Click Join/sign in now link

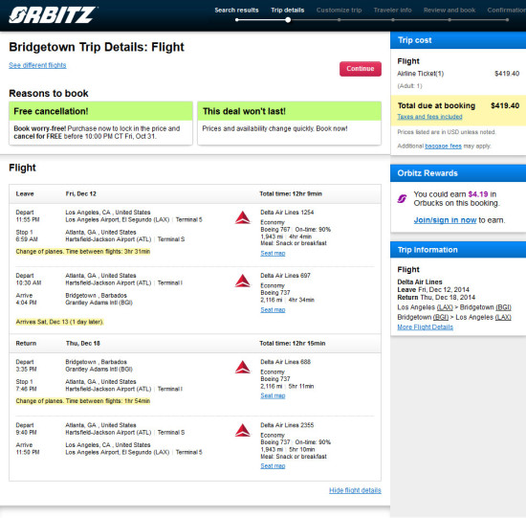445,220
